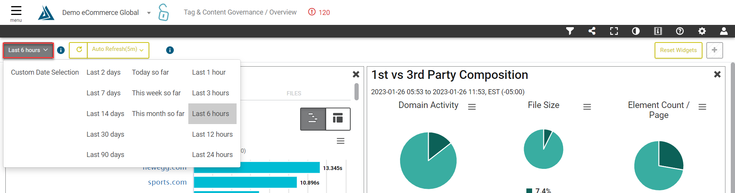Switch to the table layout view toggle
Screen dimensions: 735x193
click(338, 119)
